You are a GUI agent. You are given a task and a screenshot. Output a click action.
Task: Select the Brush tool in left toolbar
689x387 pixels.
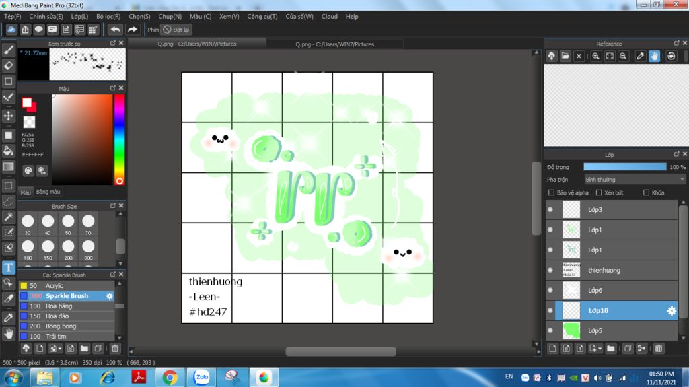pos(8,50)
